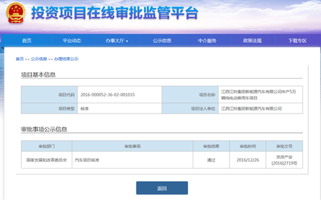Open 下载专区 in the navigation bar

(x=297, y=41)
